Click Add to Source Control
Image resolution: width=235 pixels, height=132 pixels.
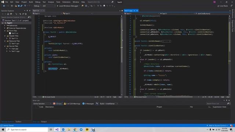(x=217, y=125)
